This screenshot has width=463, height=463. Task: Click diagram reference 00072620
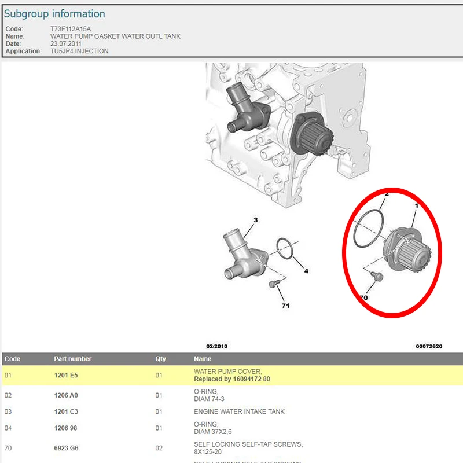(429, 346)
